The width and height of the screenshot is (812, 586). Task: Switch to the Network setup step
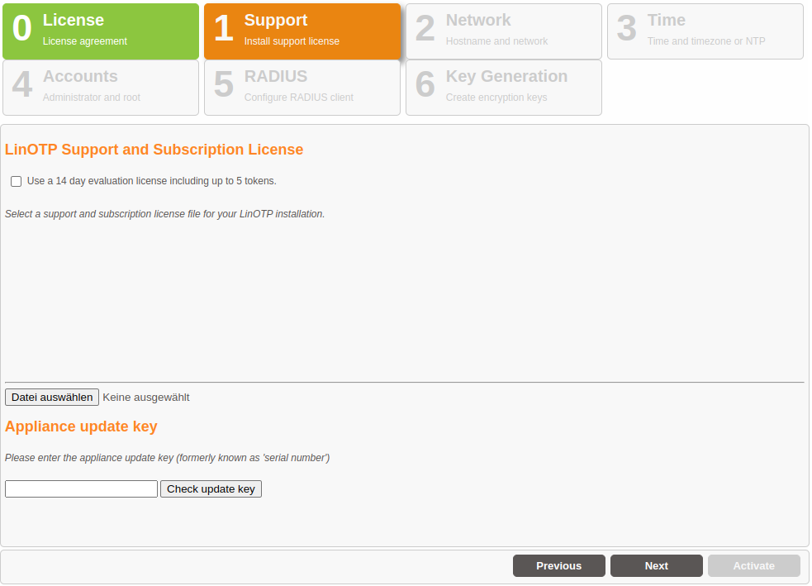504,31
